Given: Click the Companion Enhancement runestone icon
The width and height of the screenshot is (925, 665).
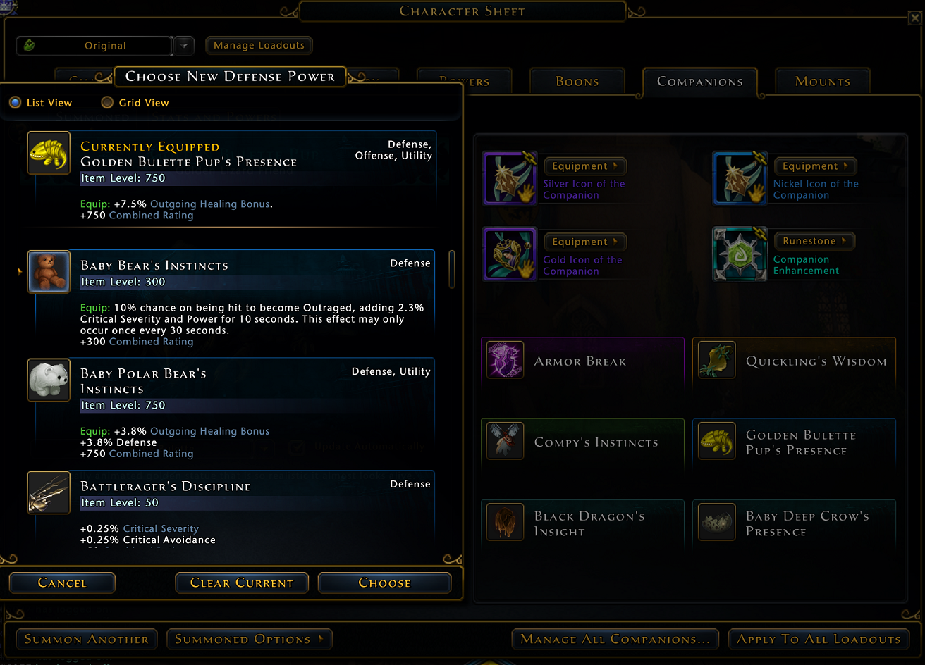Looking at the screenshot, I should (x=740, y=254).
